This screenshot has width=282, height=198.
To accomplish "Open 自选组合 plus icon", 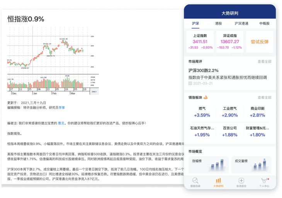I will click(x=241, y=181).
